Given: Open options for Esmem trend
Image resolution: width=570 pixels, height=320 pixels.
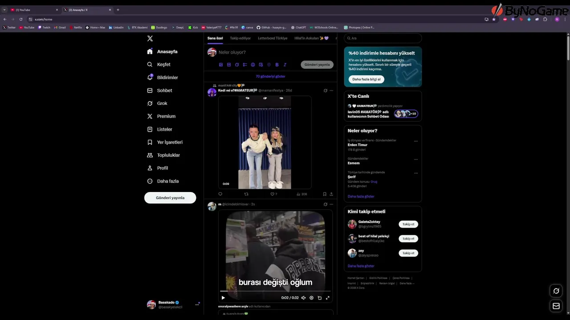Looking at the screenshot, I should pos(416,160).
